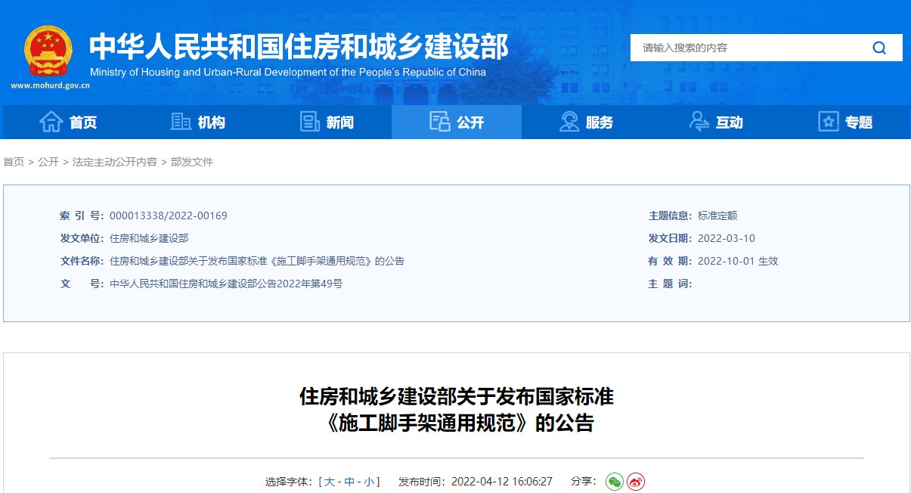
Task: Click the search magnifier icon
Action: pos(879,47)
